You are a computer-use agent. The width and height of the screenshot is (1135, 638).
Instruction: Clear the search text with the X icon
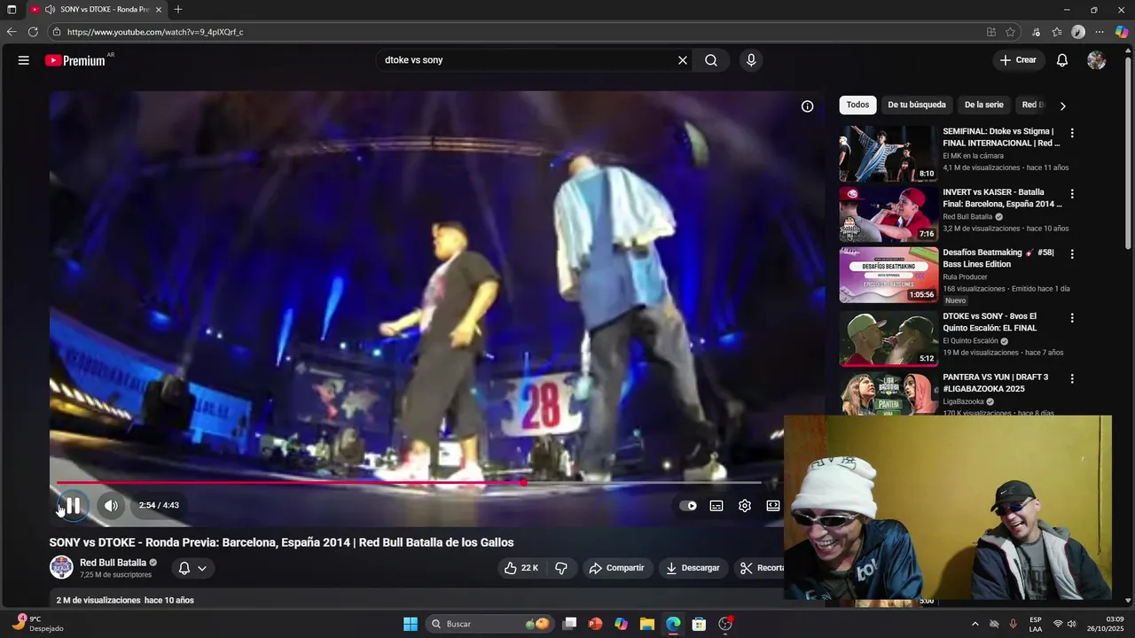683,60
